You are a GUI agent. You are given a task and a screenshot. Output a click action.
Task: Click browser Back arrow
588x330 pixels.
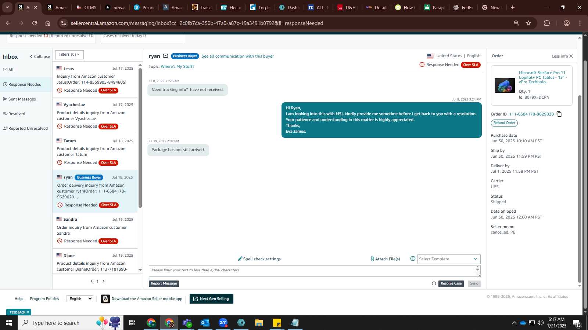[x=8, y=23]
